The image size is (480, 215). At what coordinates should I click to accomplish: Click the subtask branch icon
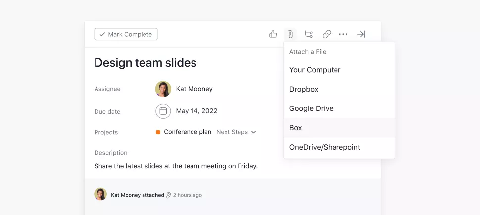click(x=309, y=34)
